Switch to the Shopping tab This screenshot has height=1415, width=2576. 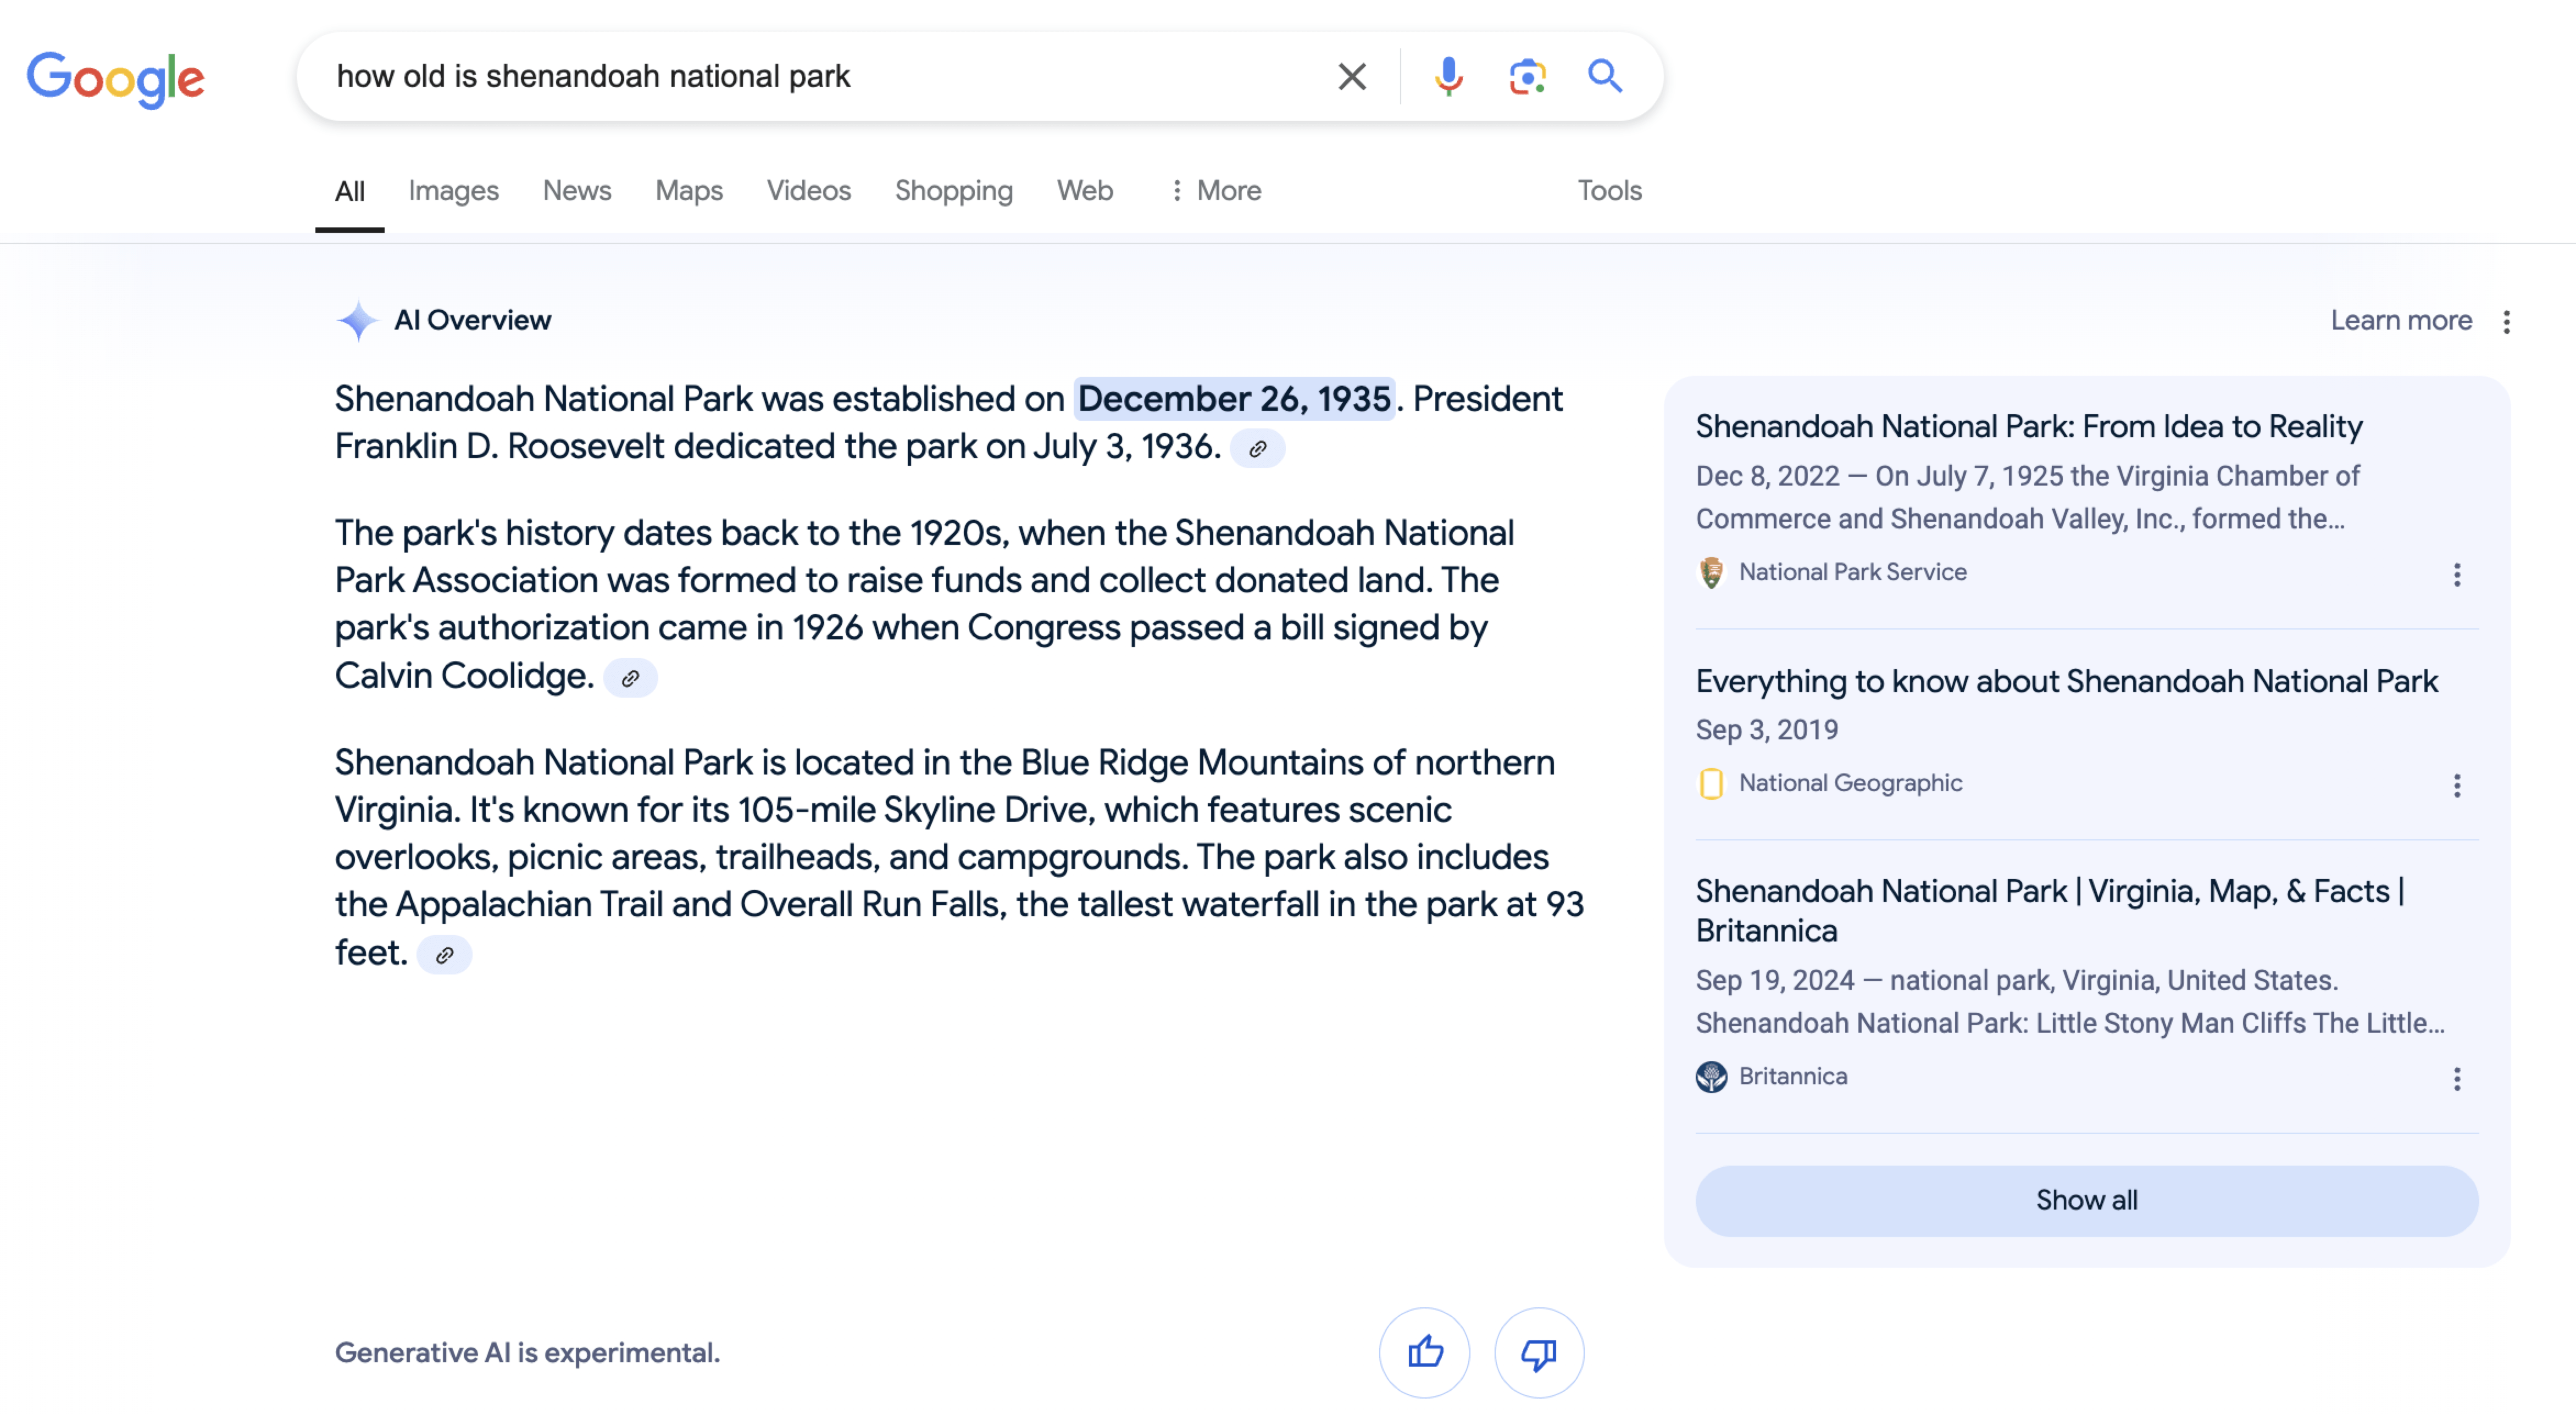tap(953, 191)
